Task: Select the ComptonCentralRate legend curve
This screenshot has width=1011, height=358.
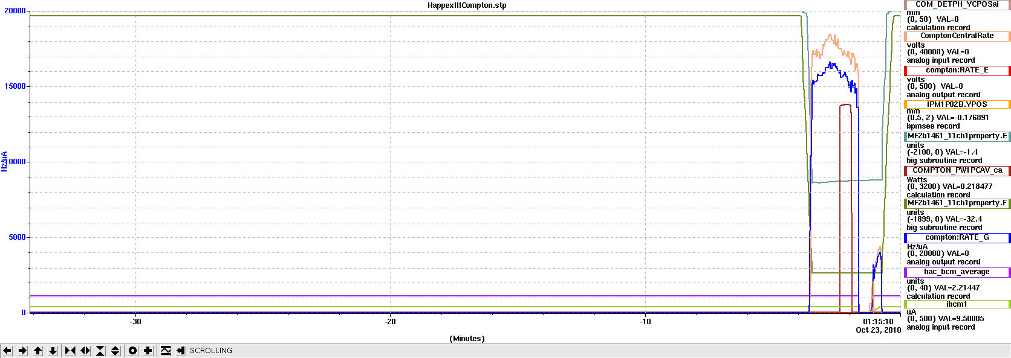Action: (x=957, y=36)
